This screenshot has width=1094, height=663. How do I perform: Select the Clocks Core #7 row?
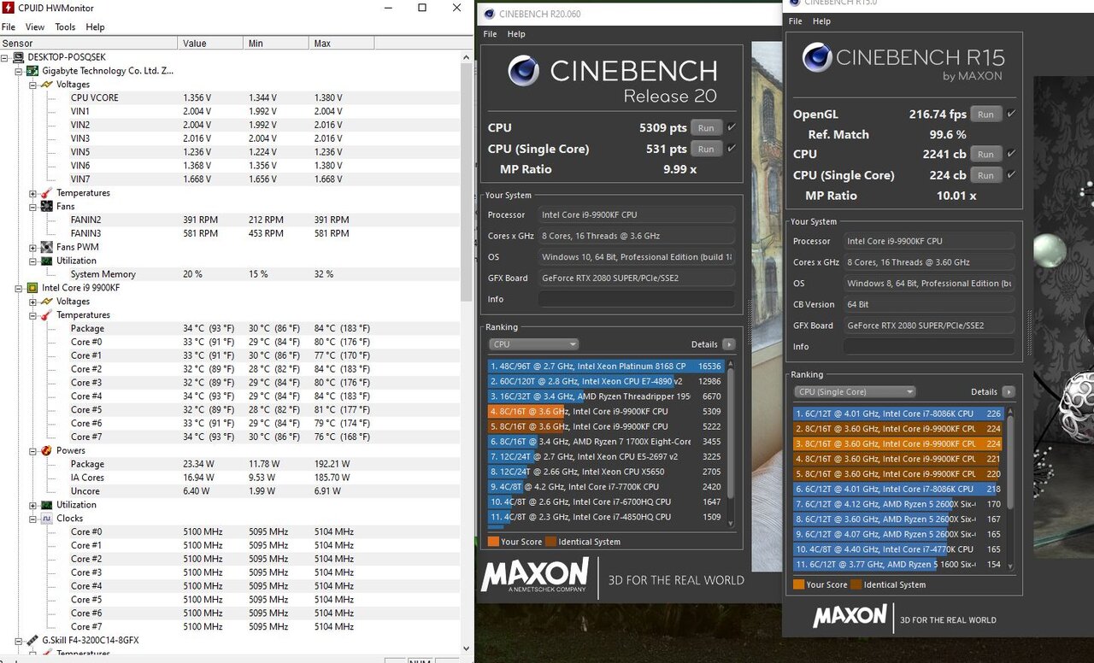231,626
